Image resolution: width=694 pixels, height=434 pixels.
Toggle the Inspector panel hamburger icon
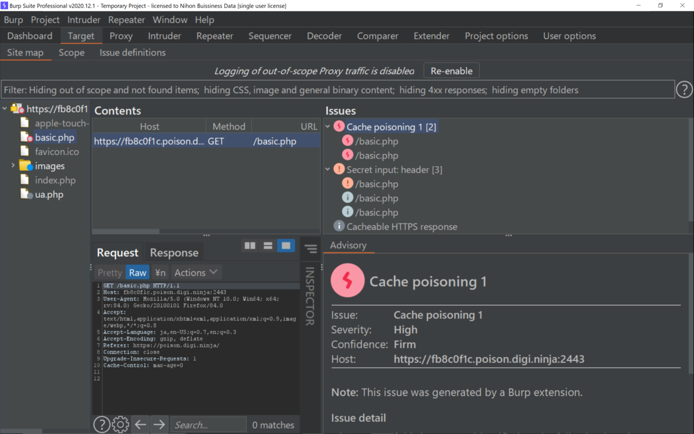tap(311, 249)
